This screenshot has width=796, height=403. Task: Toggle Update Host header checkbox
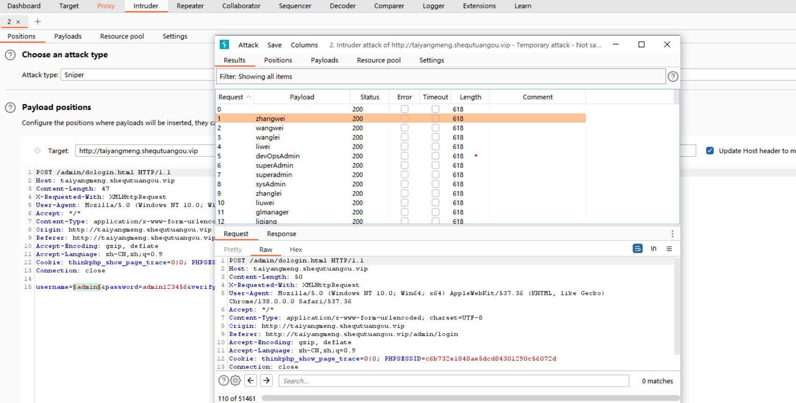pyautogui.click(x=710, y=151)
